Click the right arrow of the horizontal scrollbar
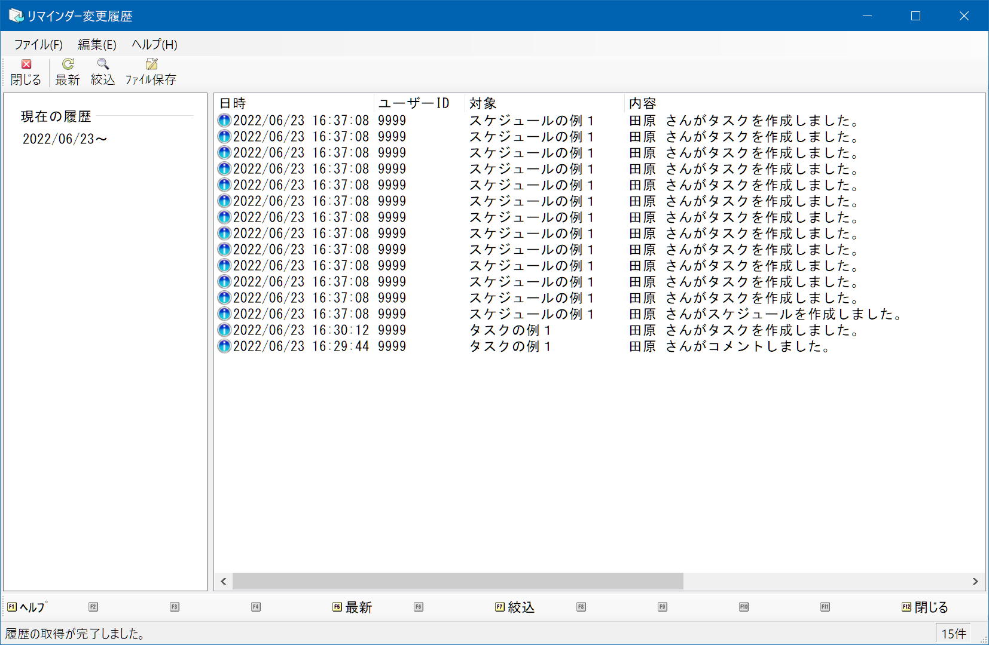This screenshot has width=989, height=645. coord(975,581)
